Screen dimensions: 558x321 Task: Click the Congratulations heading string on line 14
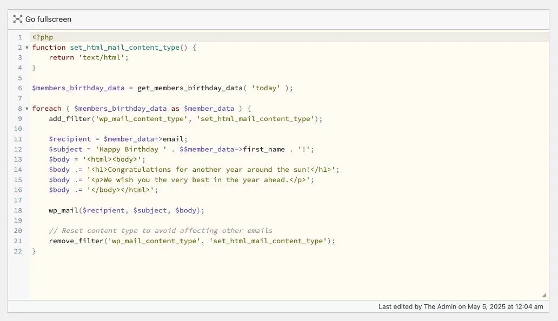click(x=211, y=170)
